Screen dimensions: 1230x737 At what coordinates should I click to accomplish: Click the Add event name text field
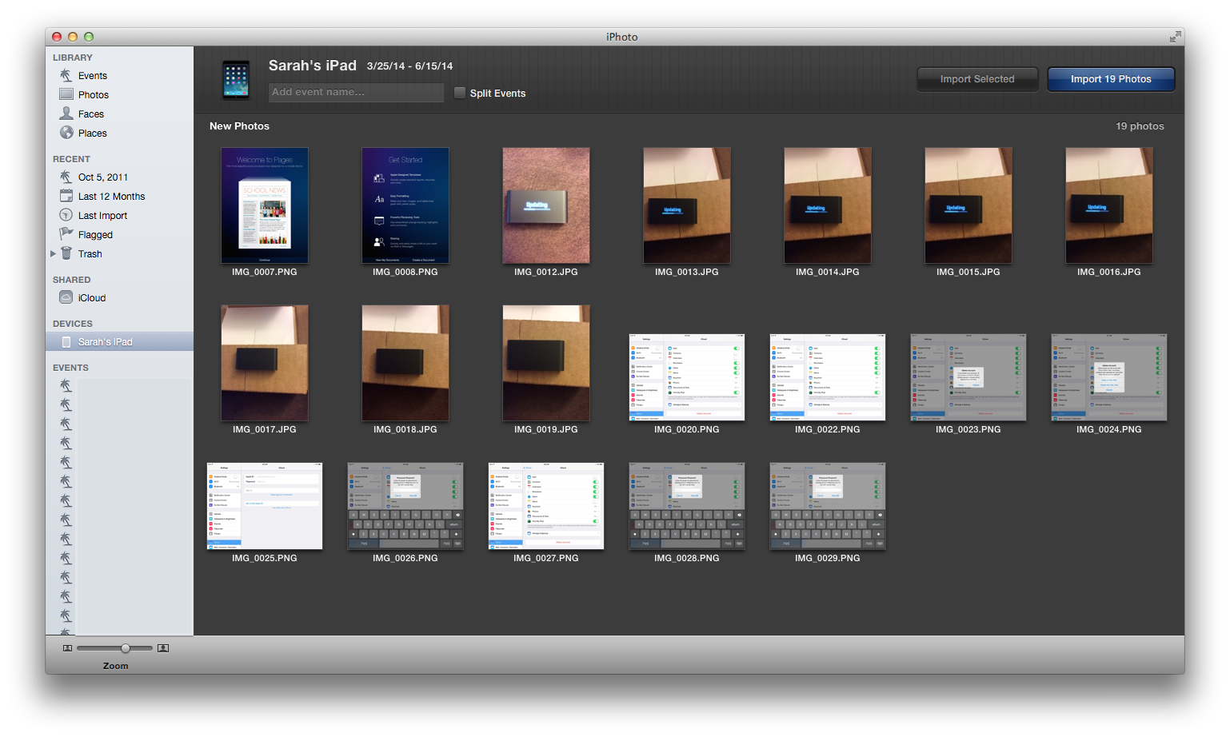click(356, 92)
